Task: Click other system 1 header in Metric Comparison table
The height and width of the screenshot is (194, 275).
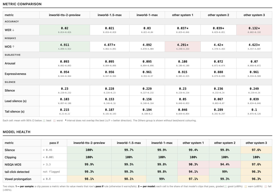Action: tap(183, 15)
